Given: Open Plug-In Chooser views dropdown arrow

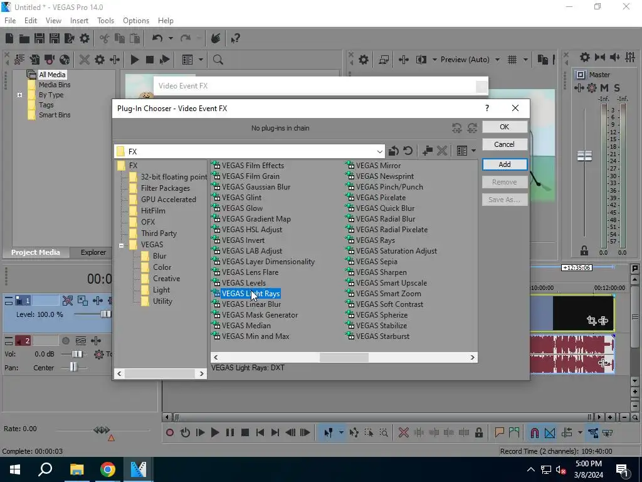Looking at the screenshot, I should (x=474, y=151).
